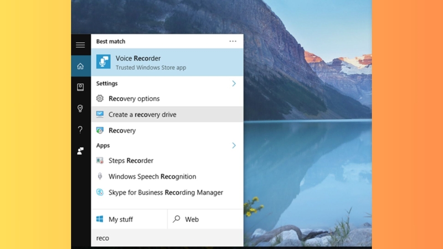Viewport: 443px width, 249px height.
Task: Click the gear icon beside Recovery options
Action: coord(100,98)
